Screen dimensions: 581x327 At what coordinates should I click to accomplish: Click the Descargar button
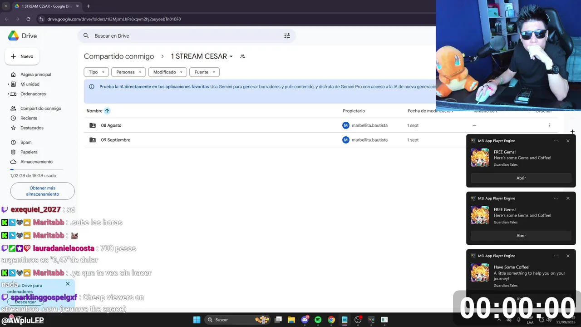tap(25, 302)
